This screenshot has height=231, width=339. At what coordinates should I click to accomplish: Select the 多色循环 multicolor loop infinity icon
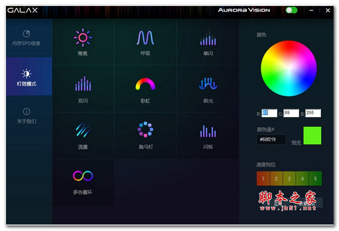(x=83, y=176)
